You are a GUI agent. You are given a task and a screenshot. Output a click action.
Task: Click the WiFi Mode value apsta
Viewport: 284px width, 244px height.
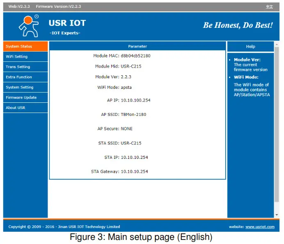pos(126,88)
